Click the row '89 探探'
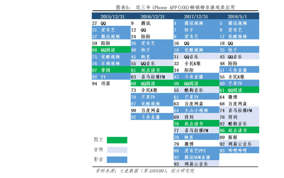 click(239, 137)
